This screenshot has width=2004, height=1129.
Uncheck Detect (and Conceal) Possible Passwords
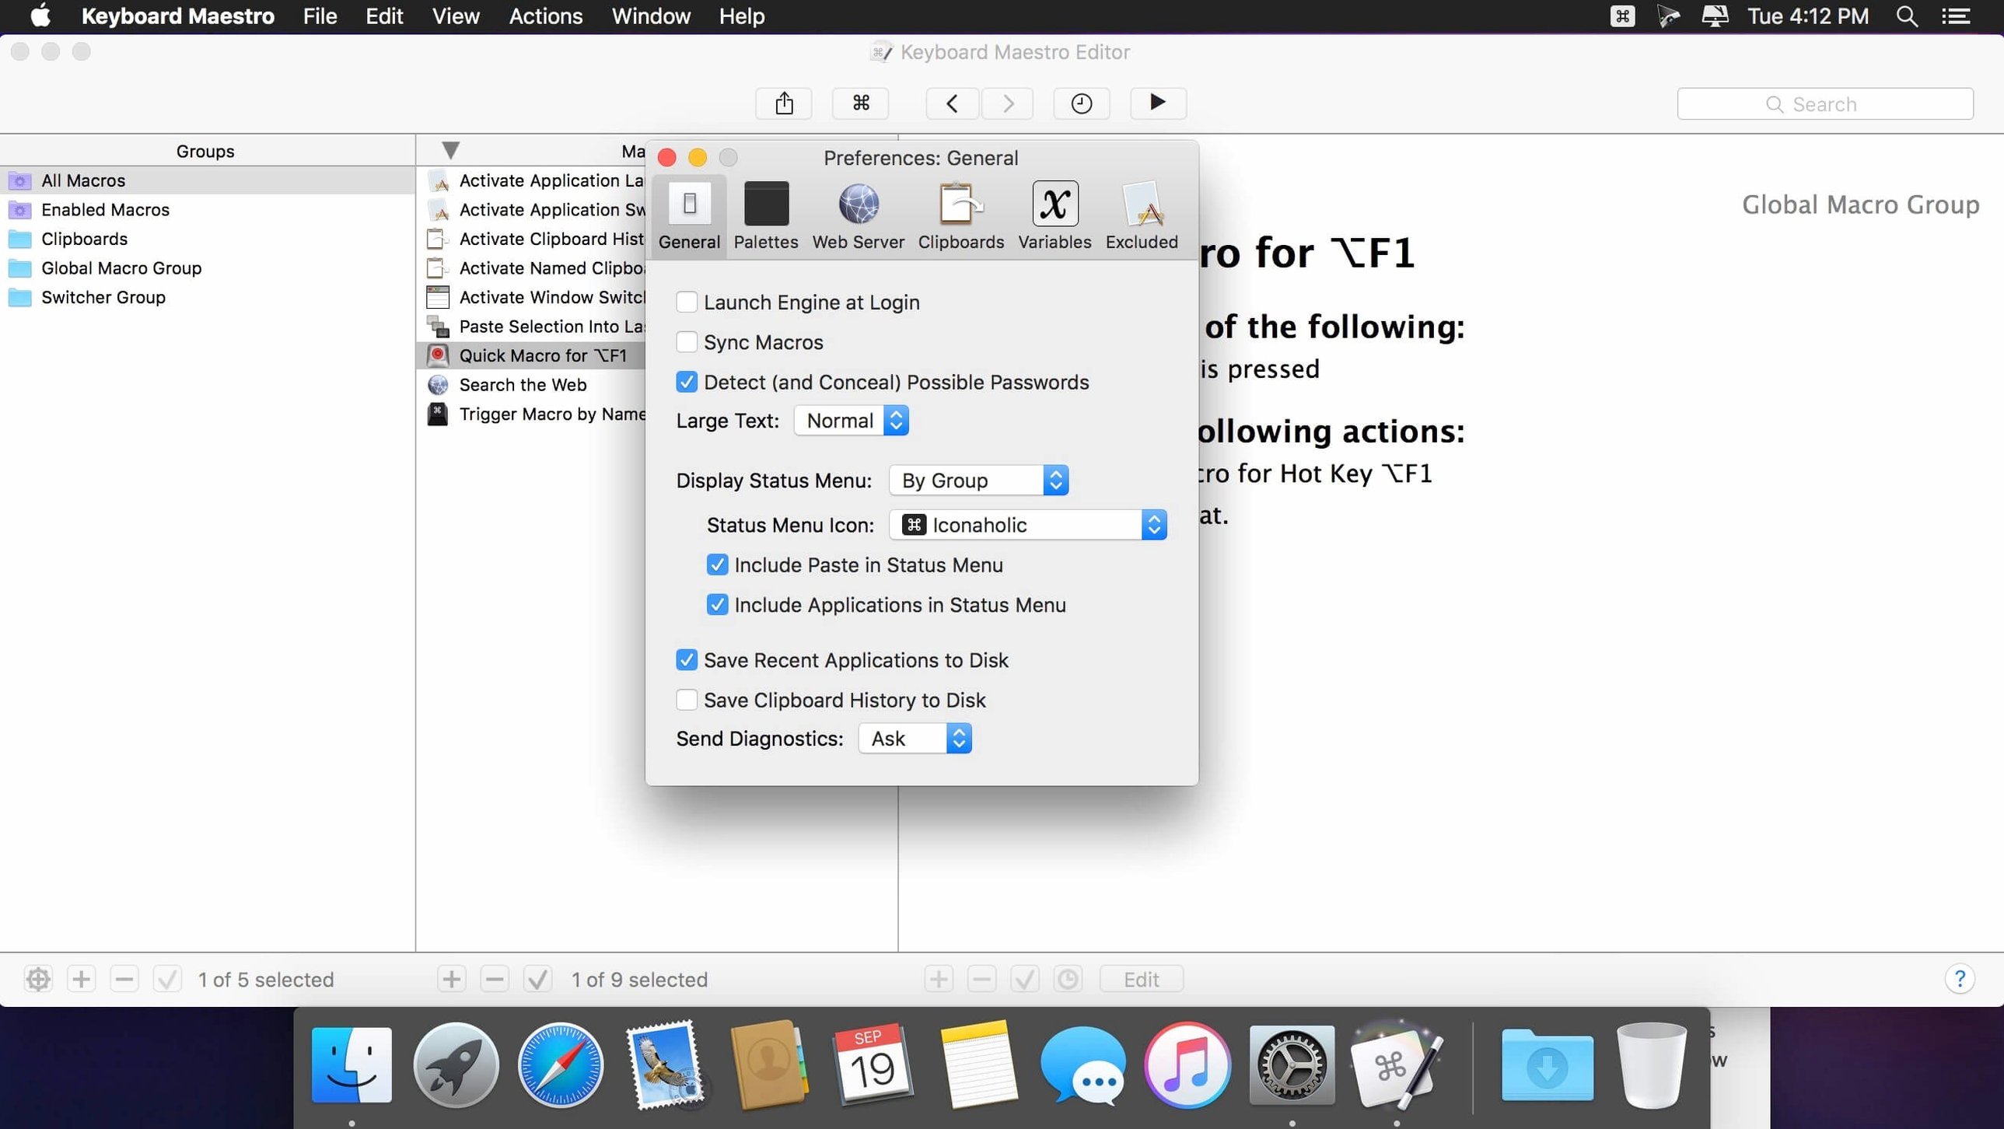pyautogui.click(x=686, y=382)
